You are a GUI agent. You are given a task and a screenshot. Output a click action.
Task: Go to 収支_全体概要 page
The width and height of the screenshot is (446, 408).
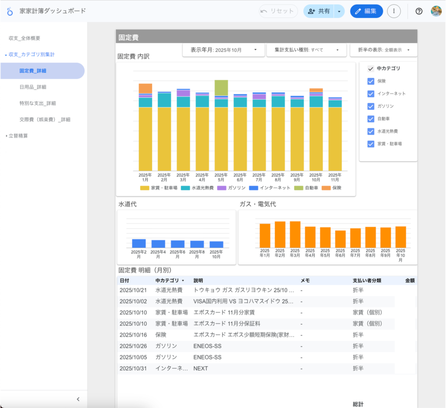coord(24,38)
